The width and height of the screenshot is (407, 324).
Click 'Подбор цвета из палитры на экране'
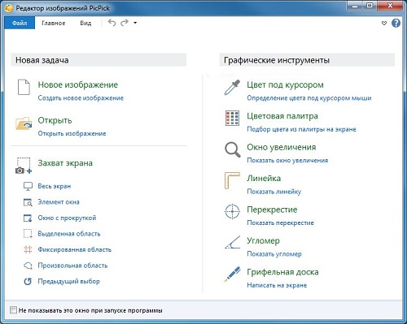click(301, 129)
